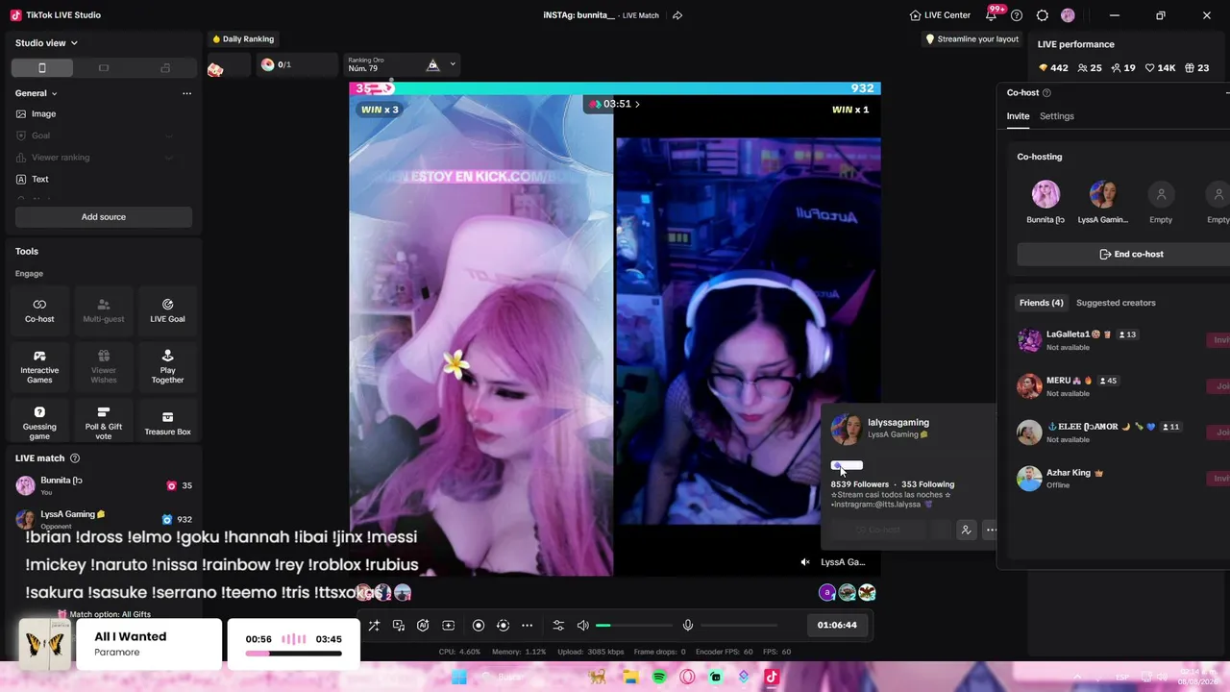Image resolution: width=1230 pixels, height=692 pixels.
Task: Expand the Goal source row
Action: (x=169, y=136)
